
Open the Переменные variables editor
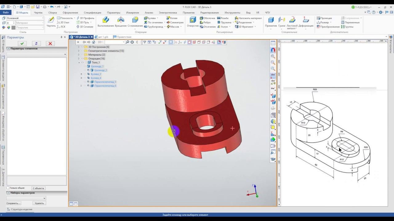[350, 22]
